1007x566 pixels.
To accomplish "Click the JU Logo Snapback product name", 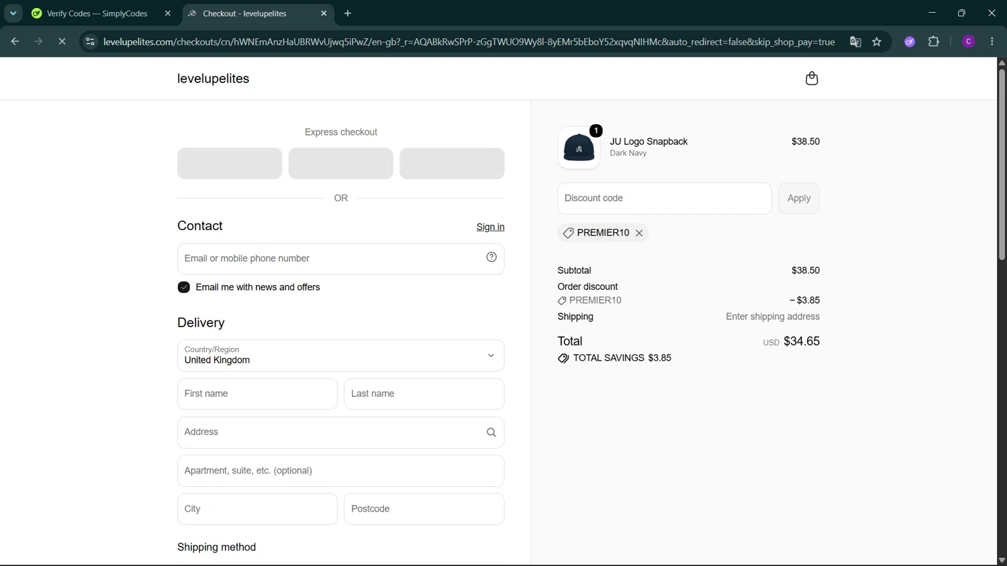I will point(649,141).
